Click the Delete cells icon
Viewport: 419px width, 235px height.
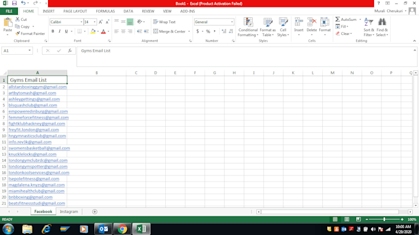(312, 22)
